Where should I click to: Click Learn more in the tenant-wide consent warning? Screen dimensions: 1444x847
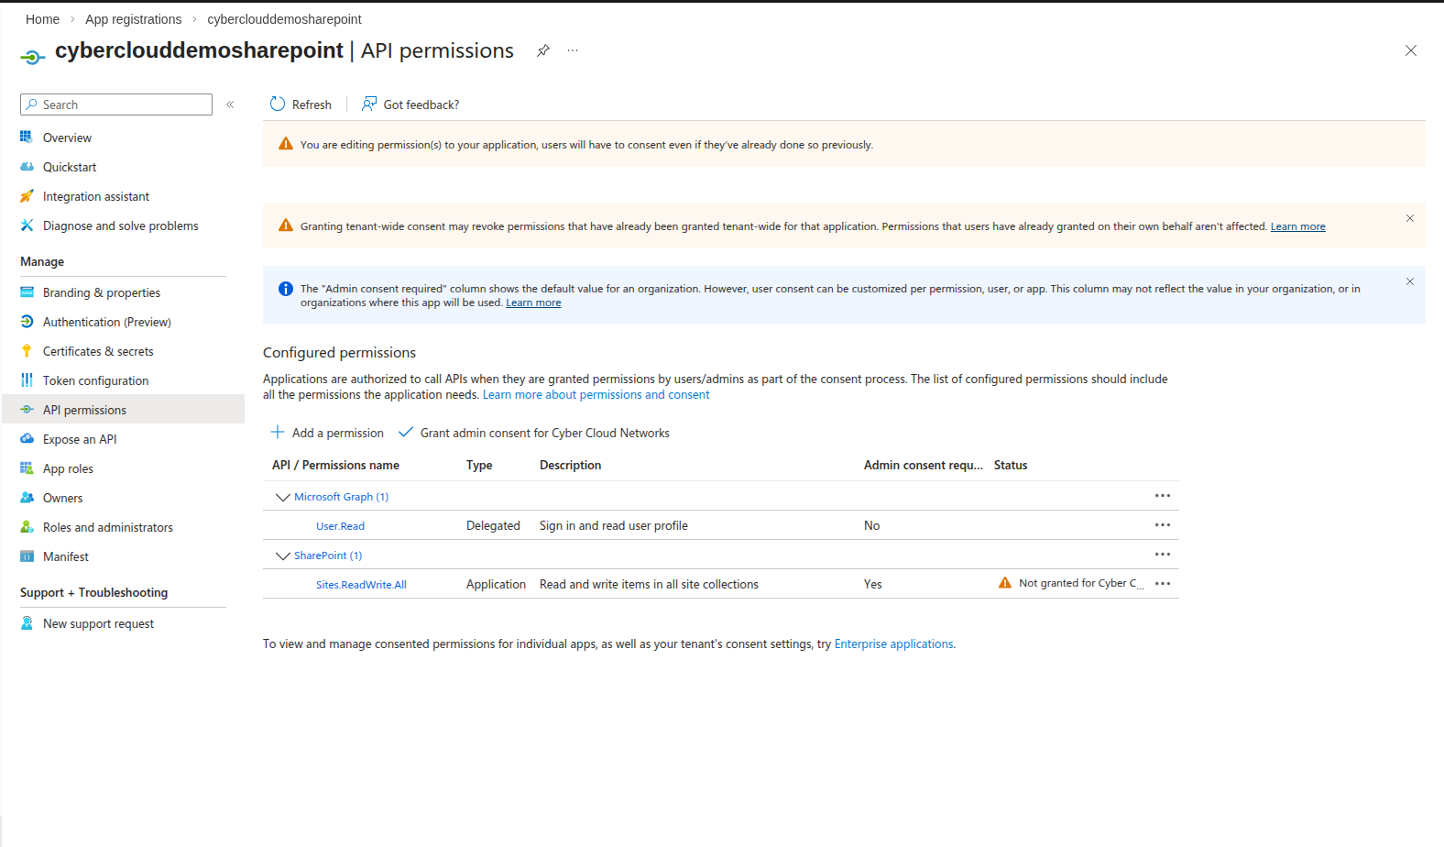tap(1297, 226)
